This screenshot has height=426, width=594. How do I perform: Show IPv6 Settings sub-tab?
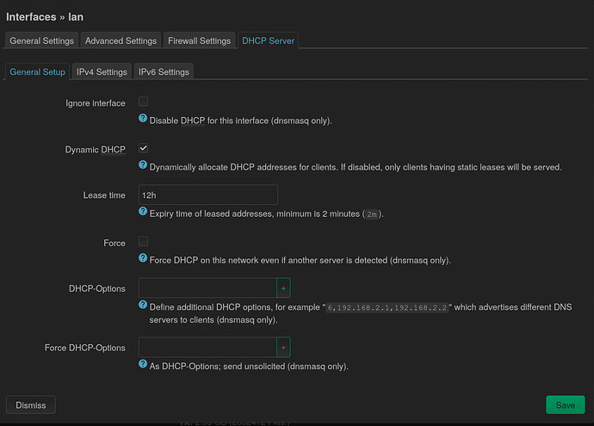coord(163,72)
